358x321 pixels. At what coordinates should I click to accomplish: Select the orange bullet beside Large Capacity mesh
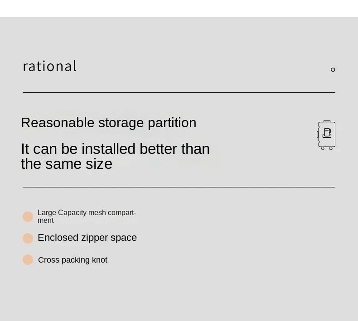[x=28, y=216]
